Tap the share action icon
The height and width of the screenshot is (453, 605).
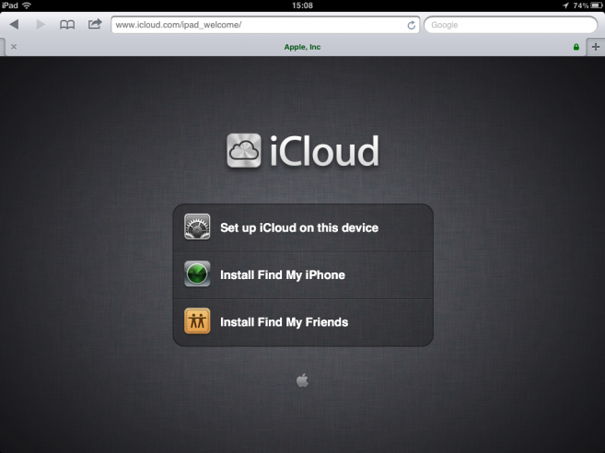click(x=95, y=24)
